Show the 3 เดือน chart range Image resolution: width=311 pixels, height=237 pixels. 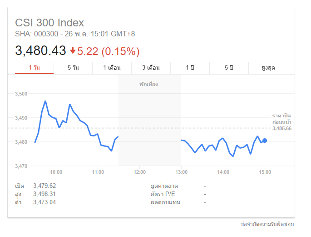[x=151, y=68]
